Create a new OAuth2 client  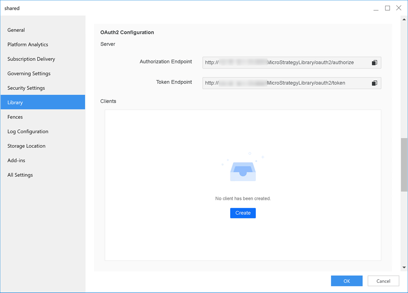[x=243, y=213]
